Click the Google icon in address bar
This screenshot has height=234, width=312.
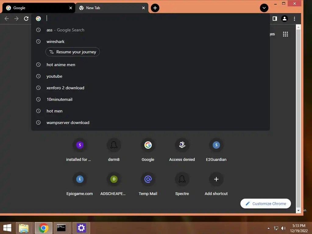38,19
